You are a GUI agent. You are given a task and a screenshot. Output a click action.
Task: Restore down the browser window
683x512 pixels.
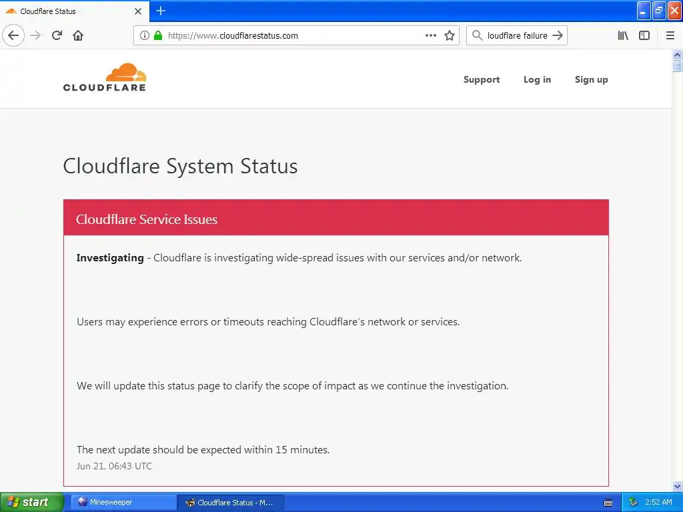[659, 11]
